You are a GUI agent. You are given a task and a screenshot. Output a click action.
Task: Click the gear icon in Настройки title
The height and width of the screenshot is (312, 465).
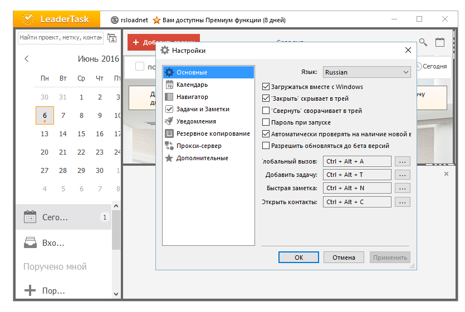165,51
